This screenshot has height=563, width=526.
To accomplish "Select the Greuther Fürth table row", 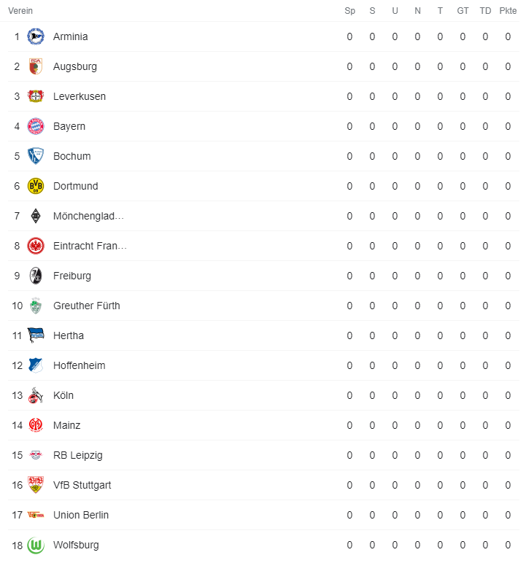I will tap(263, 306).
